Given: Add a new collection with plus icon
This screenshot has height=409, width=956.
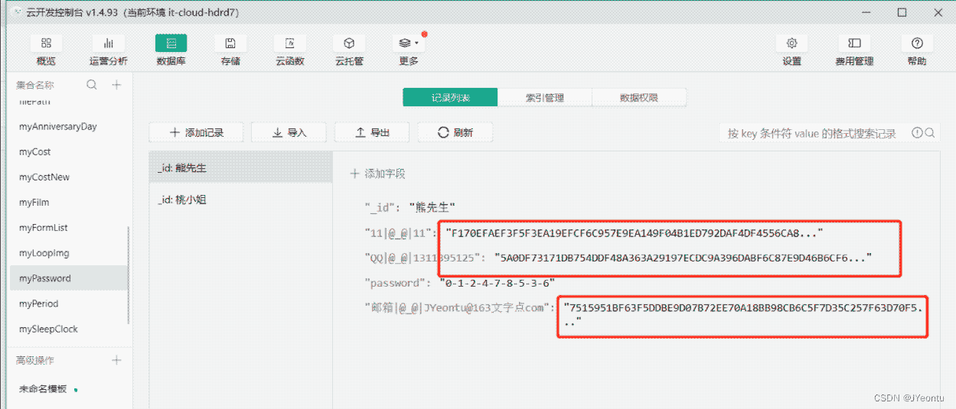Looking at the screenshot, I should (x=116, y=85).
